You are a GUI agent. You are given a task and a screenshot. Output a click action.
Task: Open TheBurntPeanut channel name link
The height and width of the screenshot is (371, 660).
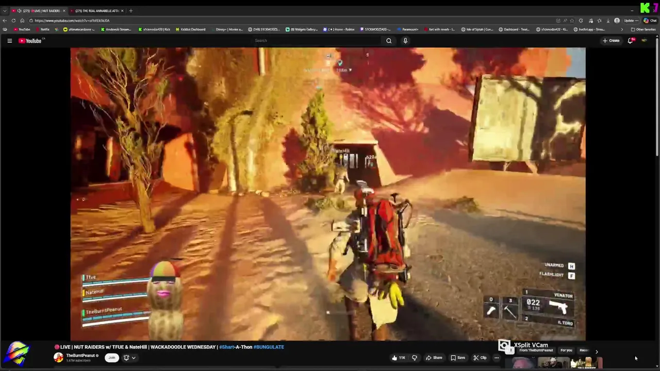click(80, 356)
